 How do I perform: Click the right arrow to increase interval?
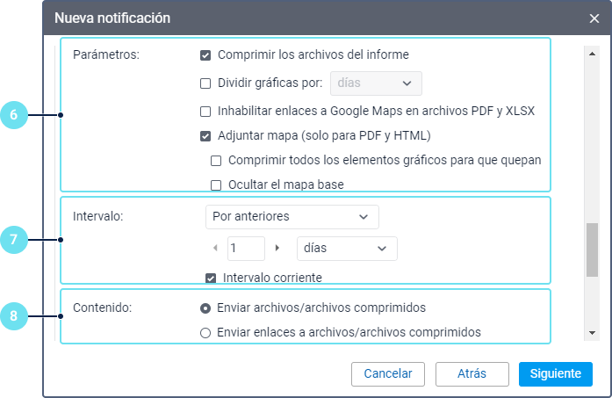coord(277,249)
